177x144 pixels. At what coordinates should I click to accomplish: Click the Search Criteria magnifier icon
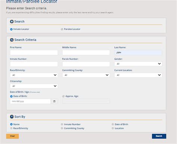click(12, 40)
